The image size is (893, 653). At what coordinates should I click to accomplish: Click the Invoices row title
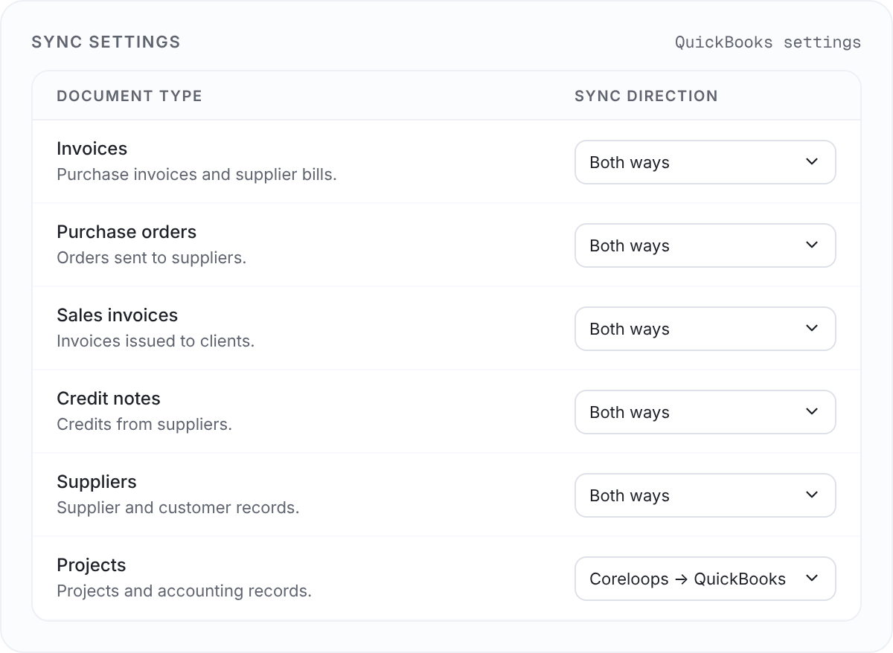[92, 149]
